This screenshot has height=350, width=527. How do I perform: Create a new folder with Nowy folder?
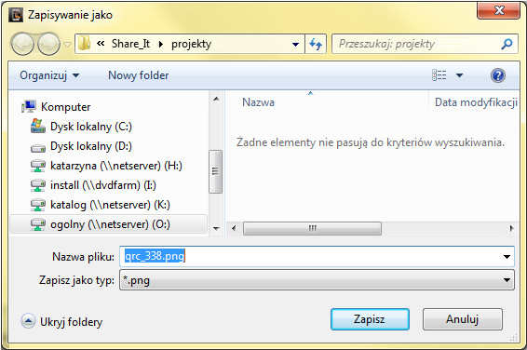(x=138, y=75)
